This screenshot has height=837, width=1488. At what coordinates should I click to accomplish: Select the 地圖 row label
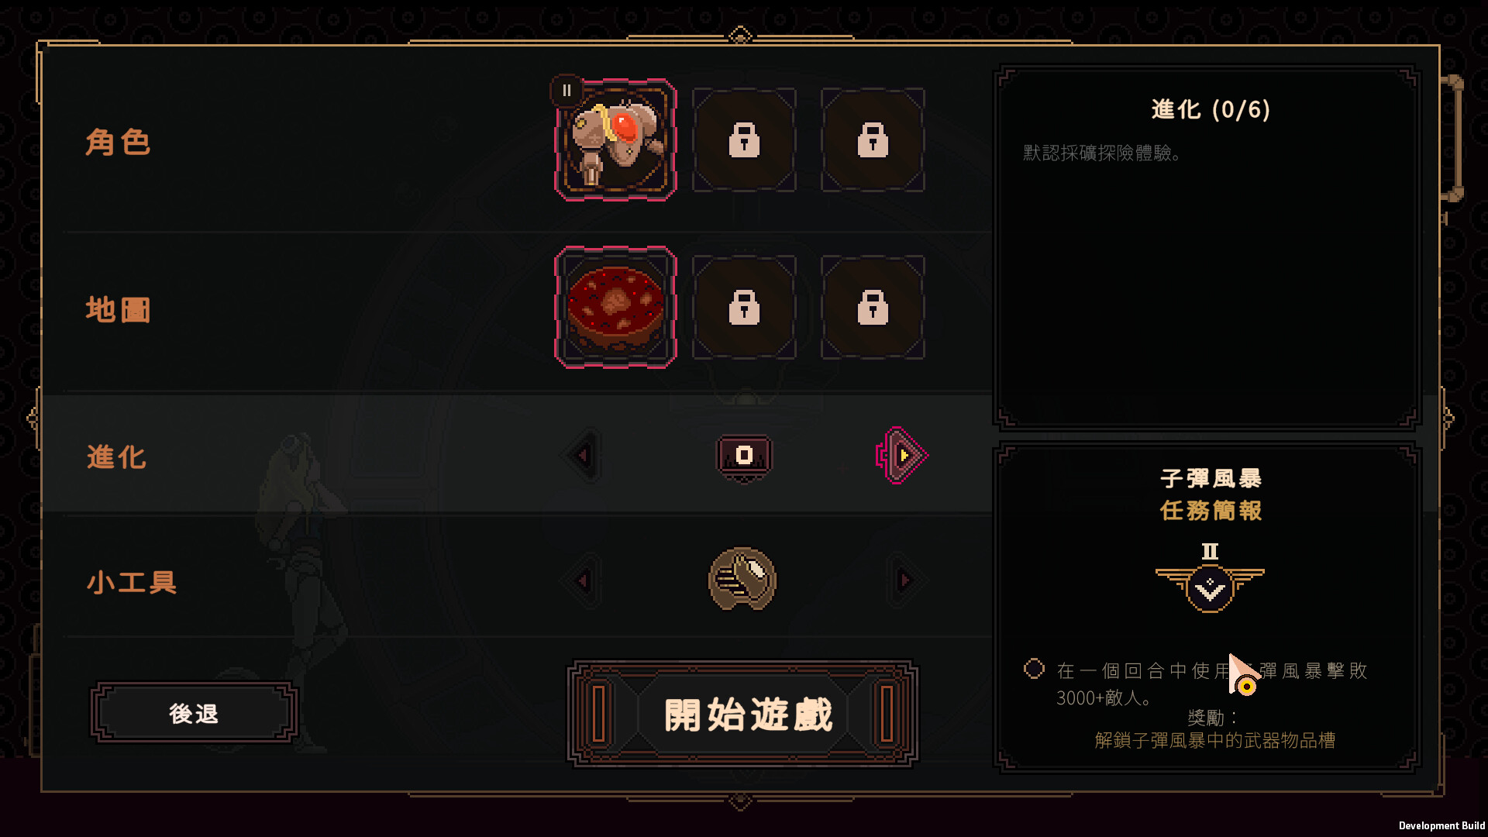pyautogui.click(x=118, y=310)
